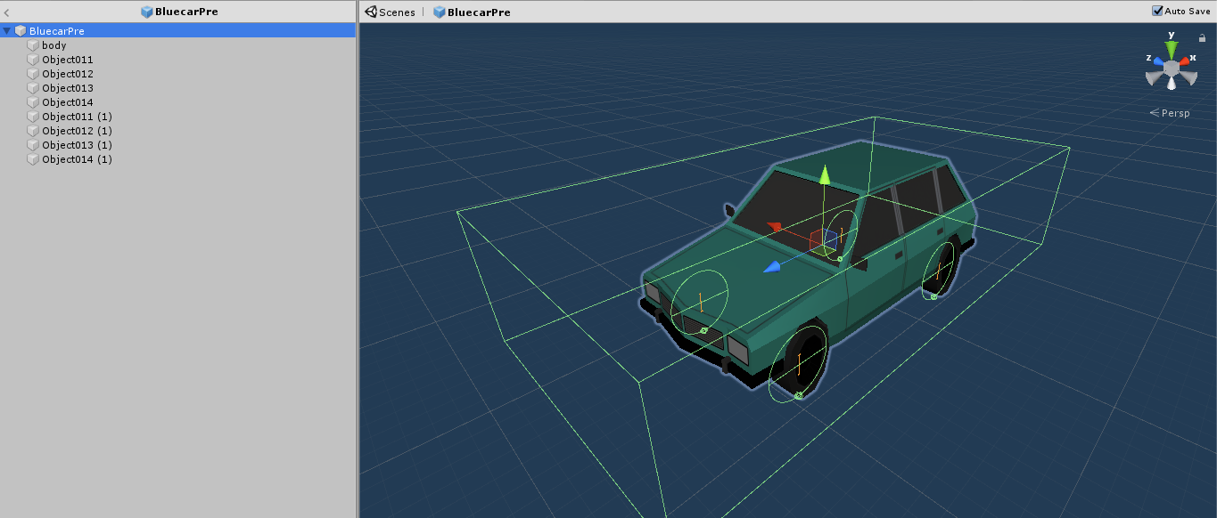Select Object012 in the hierarchy
The width and height of the screenshot is (1217, 518).
68,74
